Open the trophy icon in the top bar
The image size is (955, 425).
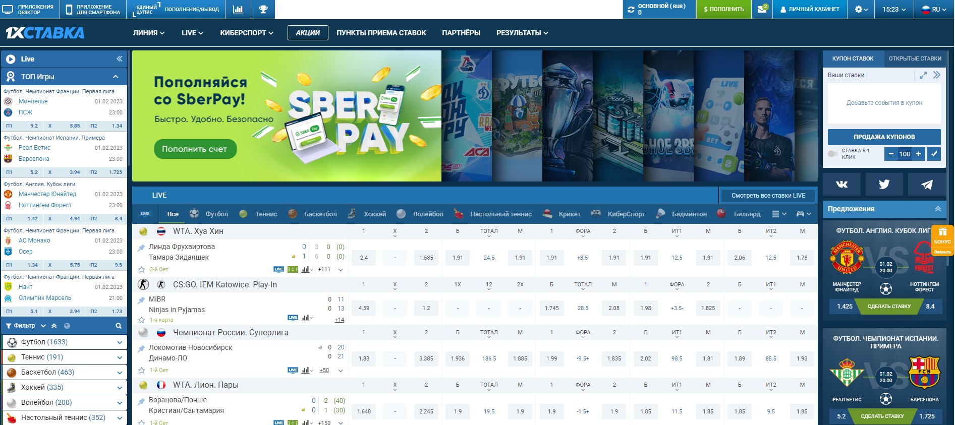pos(263,9)
